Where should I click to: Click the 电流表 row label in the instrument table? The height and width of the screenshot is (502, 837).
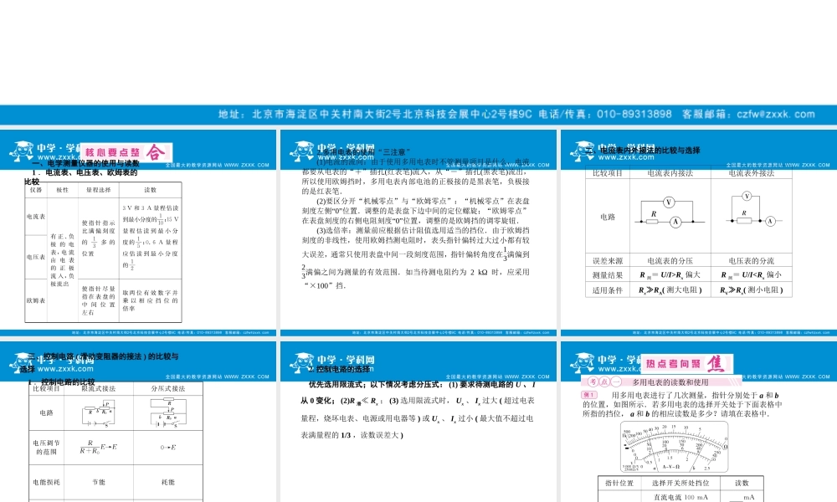[36, 217]
